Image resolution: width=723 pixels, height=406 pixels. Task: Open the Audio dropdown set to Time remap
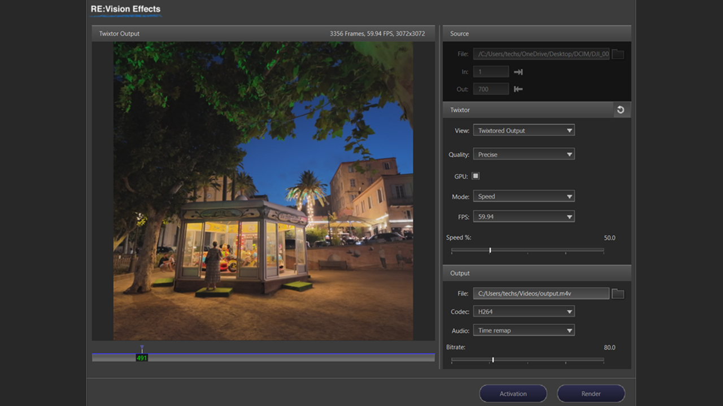pos(524,330)
